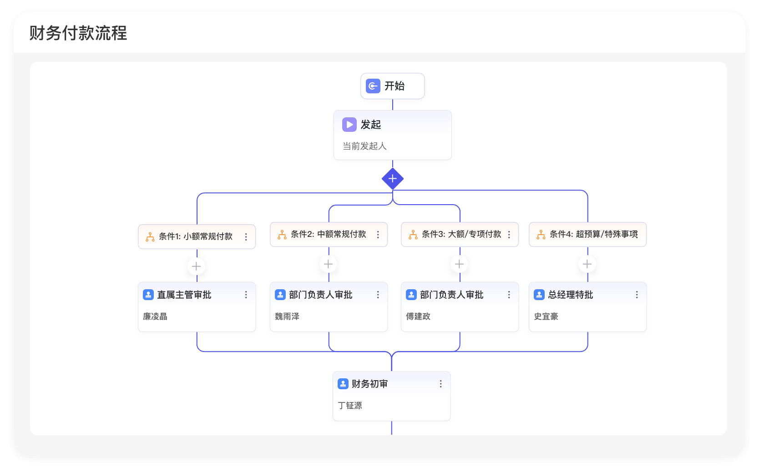Screen dimensions: 759x472
Task: Add a node below 条件4 with the plus button
Action: point(587,264)
